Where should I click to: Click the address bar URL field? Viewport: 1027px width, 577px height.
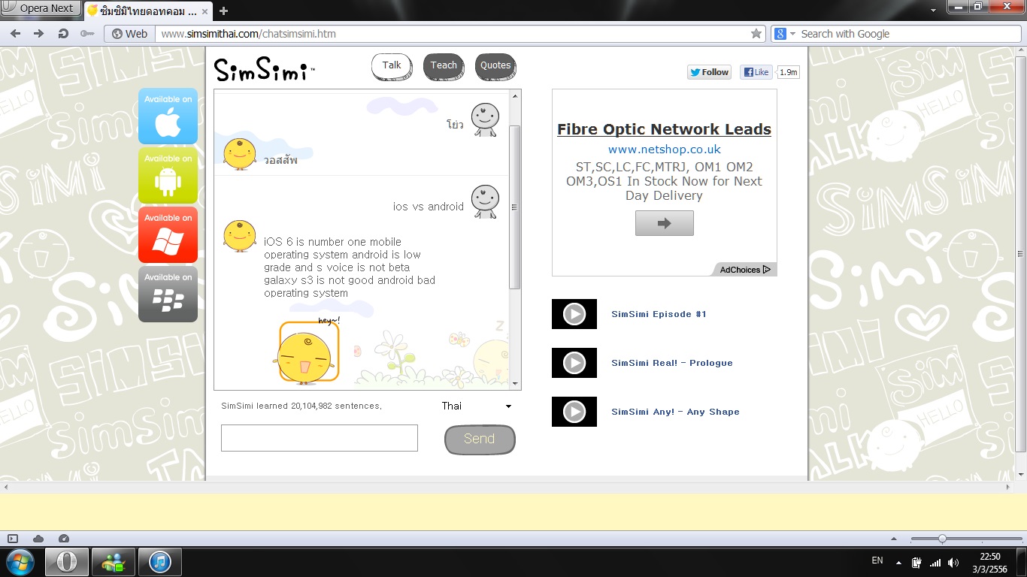(x=453, y=34)
